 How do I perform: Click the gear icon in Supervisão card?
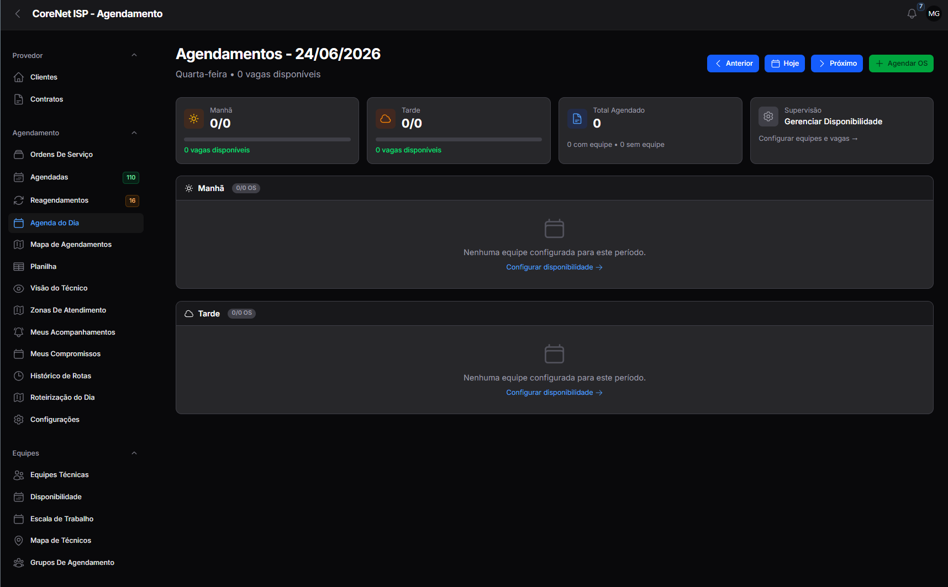pyautogui.click(x=768, y=117)
